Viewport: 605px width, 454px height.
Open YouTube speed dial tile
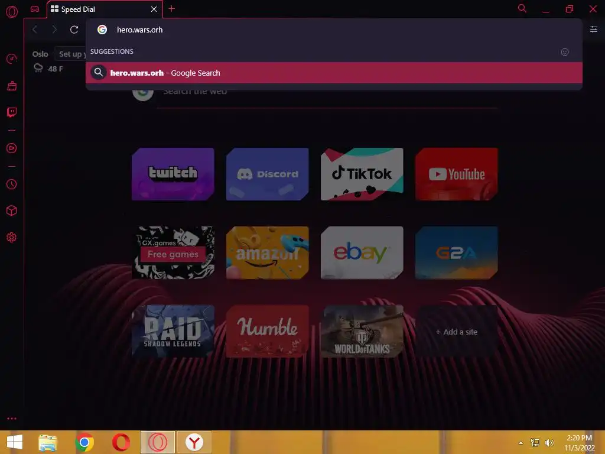coord(457,174)
